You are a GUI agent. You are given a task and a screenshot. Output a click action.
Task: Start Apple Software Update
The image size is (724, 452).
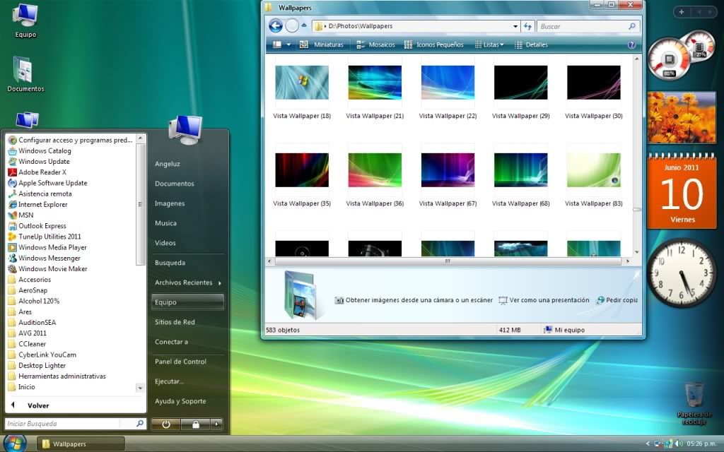pyautogui.click(x=47, y=183)
